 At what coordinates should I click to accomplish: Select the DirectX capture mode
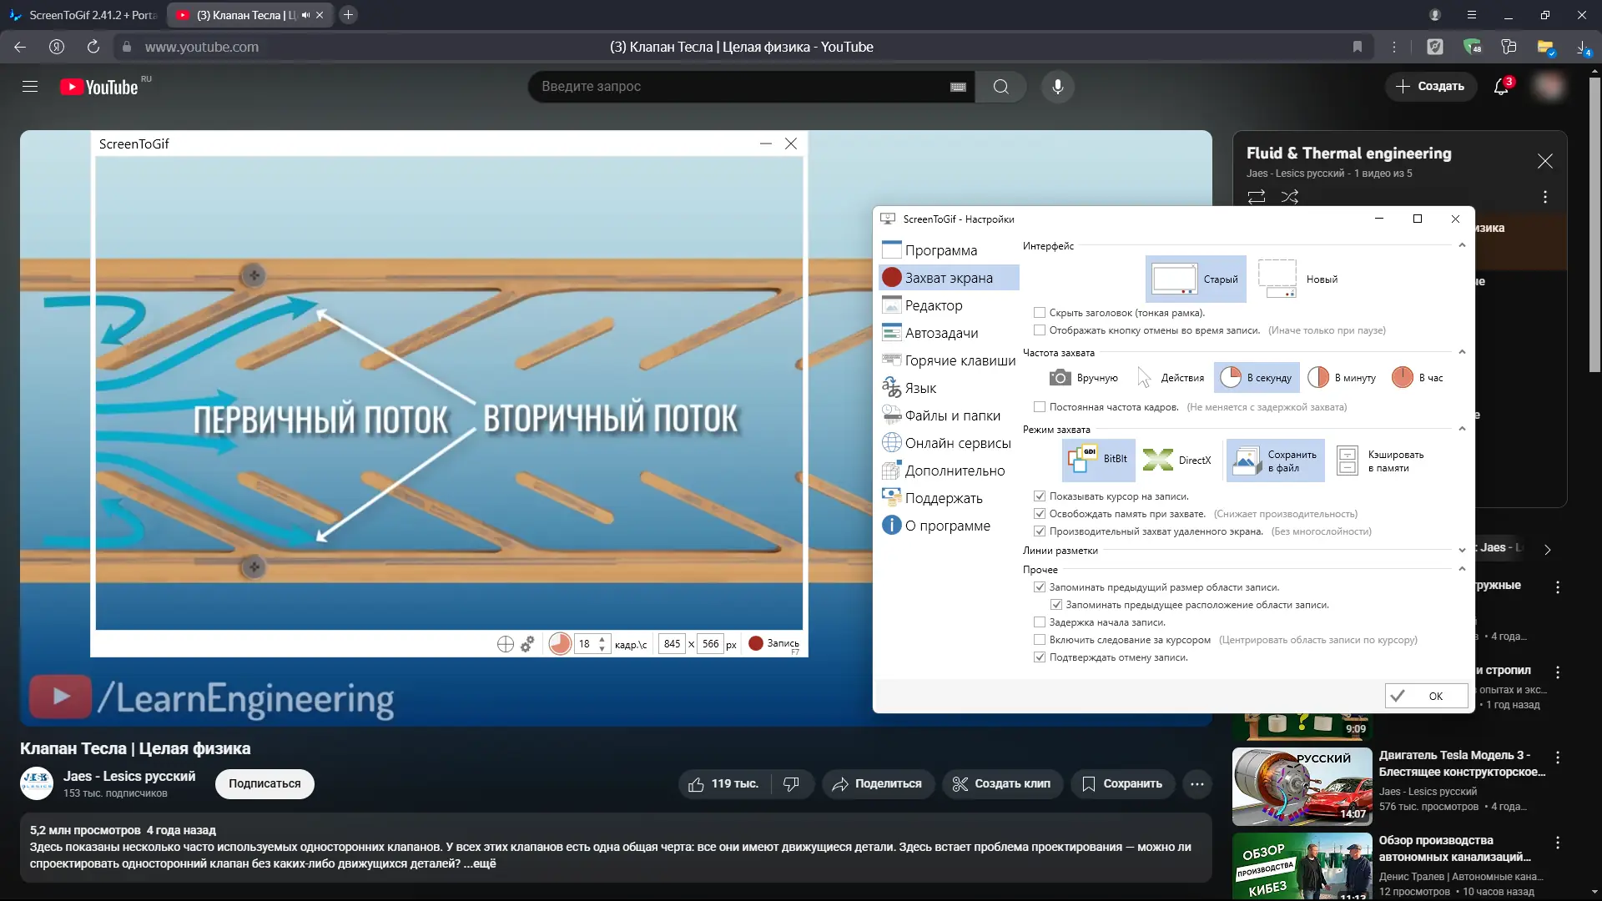pos(1177,460)
